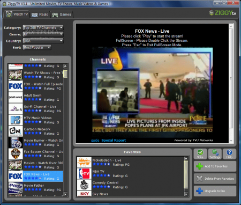
Task: Click Sky News favorite text
Action: click(x=100, y=194)
